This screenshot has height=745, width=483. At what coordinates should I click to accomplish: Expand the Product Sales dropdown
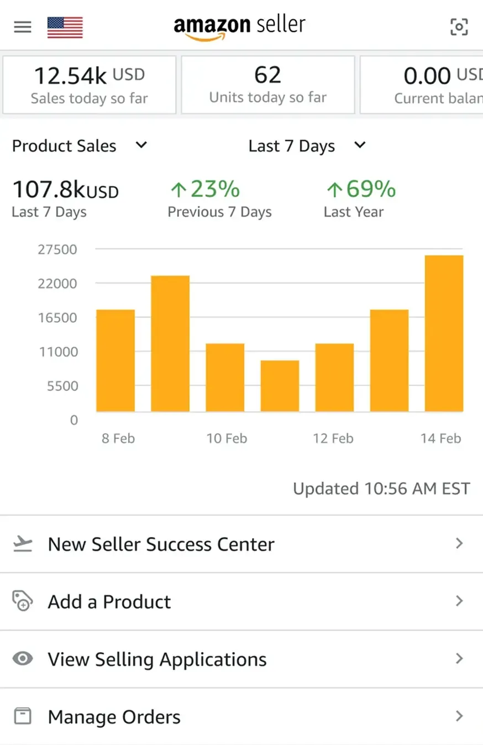tap(80, 146)
